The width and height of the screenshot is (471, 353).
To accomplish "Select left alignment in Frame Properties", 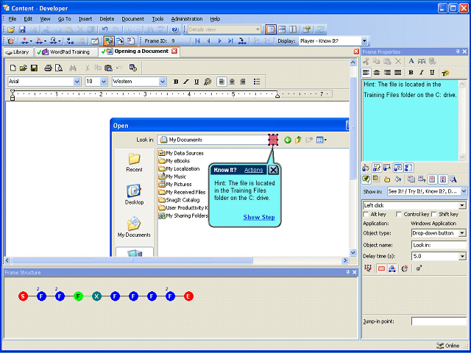I will click(366, 73).
